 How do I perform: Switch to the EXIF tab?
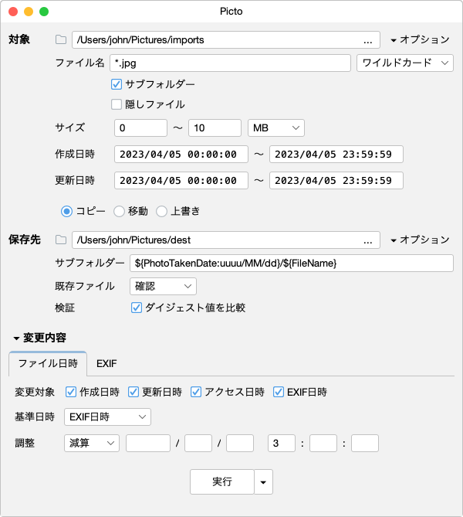(x=106, y=364)
